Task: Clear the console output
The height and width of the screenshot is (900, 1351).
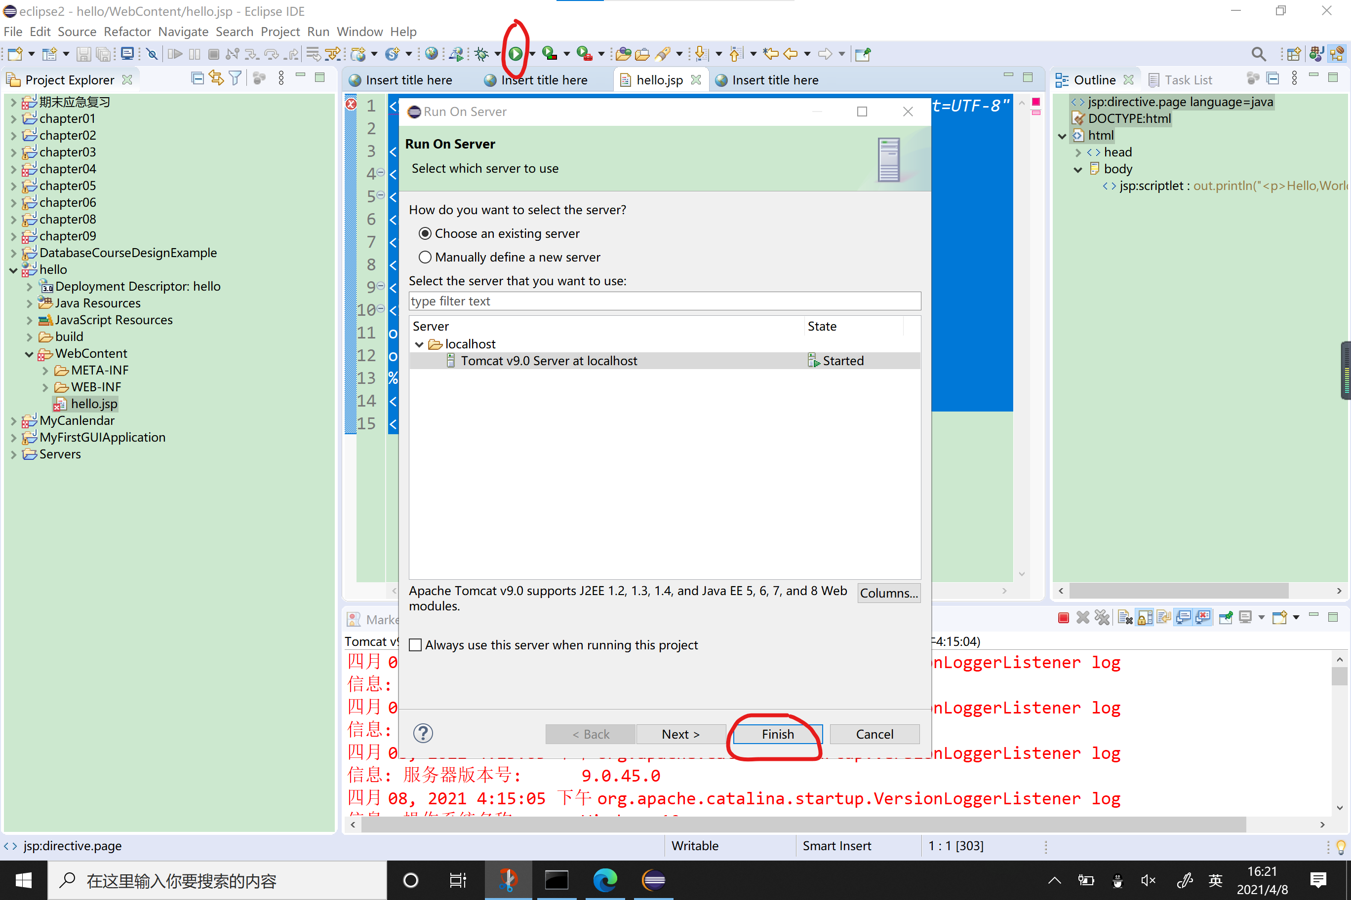Action: click(1124, 617)
